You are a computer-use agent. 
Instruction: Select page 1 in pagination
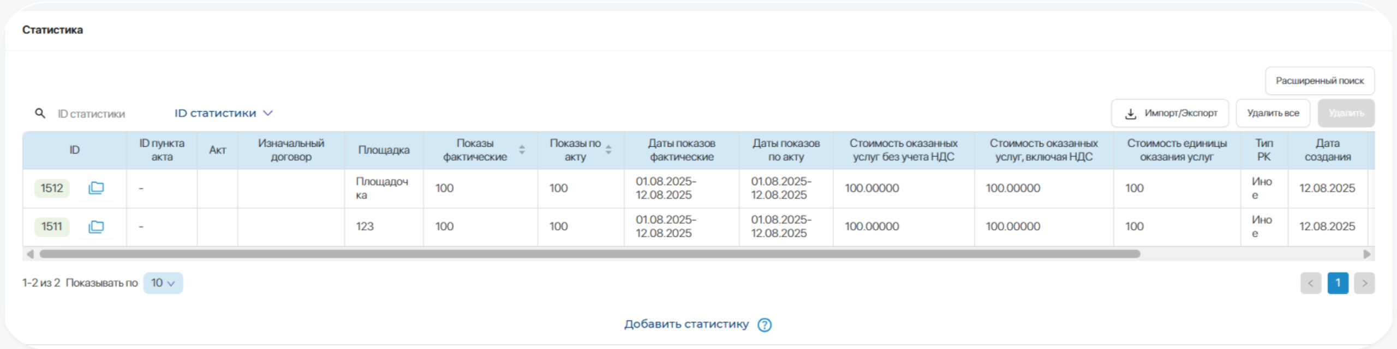1338,283
